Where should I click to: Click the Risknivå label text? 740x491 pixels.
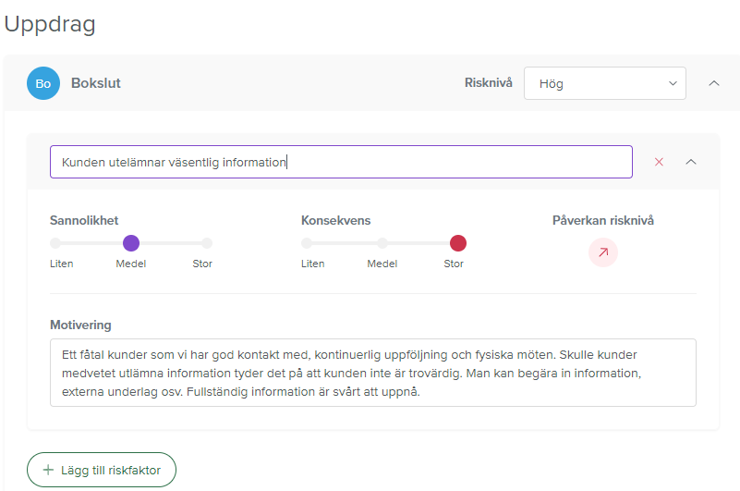coord(488,82)
